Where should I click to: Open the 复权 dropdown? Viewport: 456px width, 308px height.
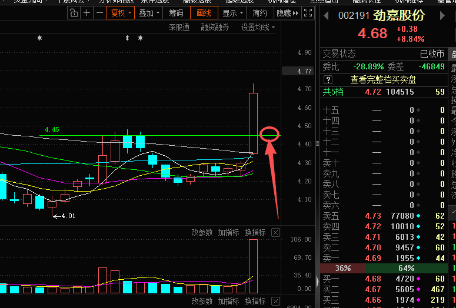[121, 13]
